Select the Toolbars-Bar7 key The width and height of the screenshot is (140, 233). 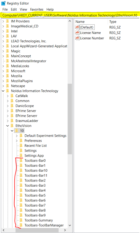pos(35,205)
